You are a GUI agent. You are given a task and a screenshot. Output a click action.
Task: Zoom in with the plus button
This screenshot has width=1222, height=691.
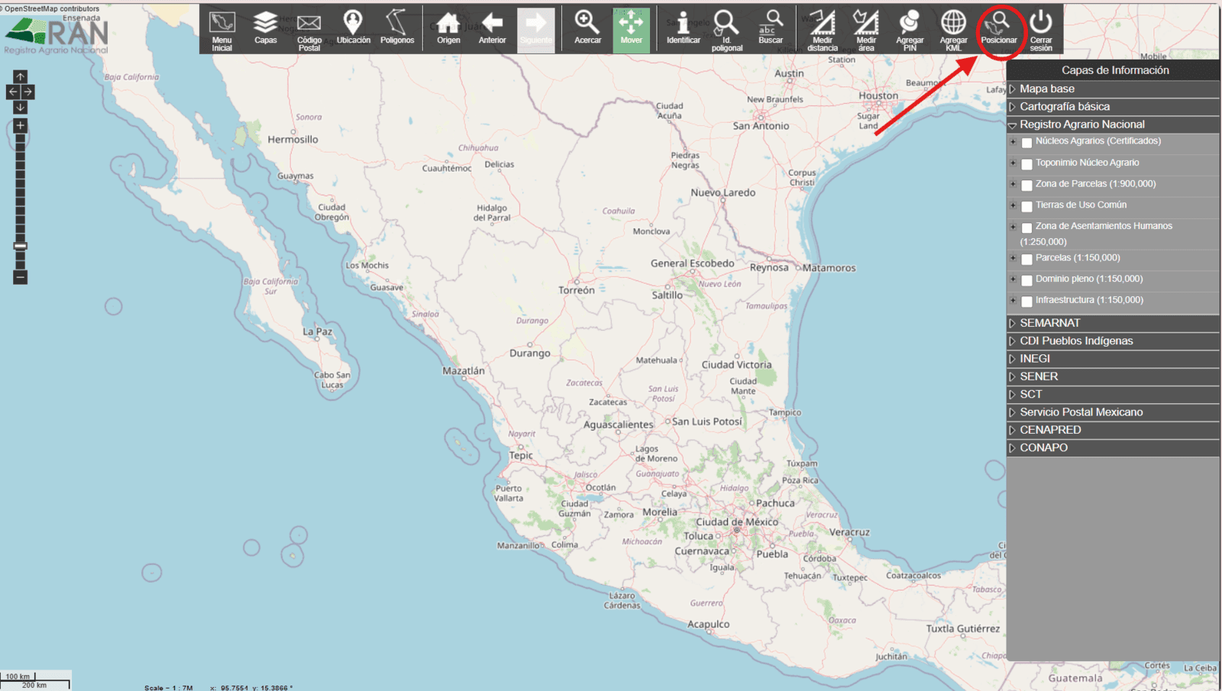tap(21, 125)
